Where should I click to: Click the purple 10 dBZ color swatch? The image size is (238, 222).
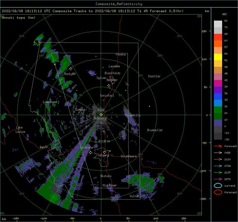point(218,123)
